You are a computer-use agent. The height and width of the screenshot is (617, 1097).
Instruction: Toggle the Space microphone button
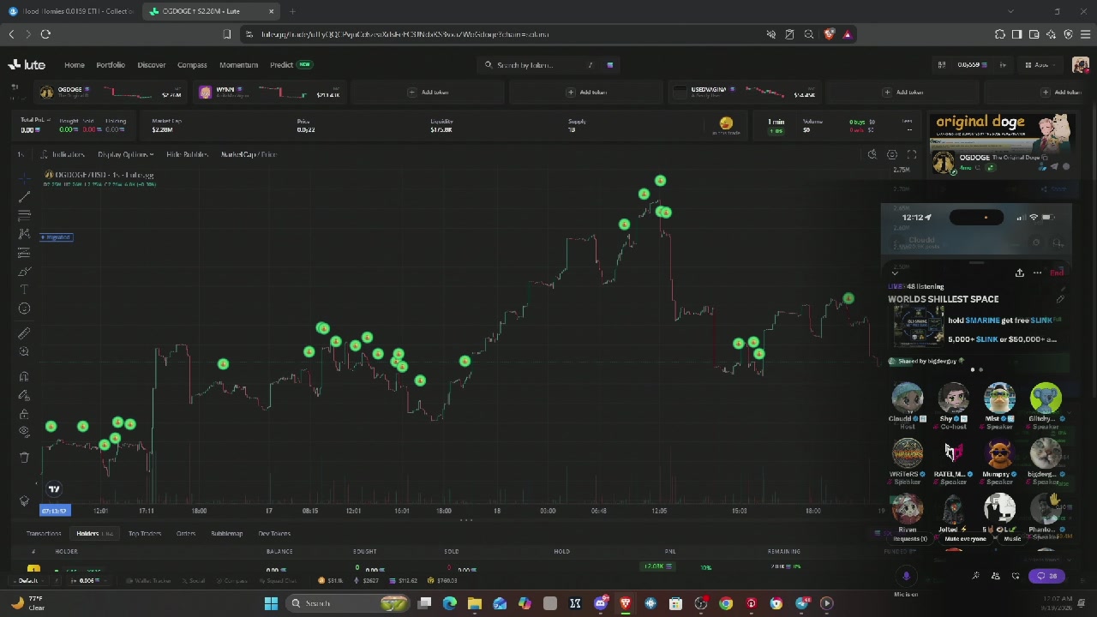906,577
